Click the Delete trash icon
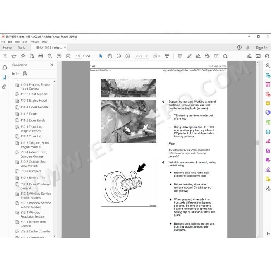The width and height of the screenshot is (271, 271). (x=216, y=56)
